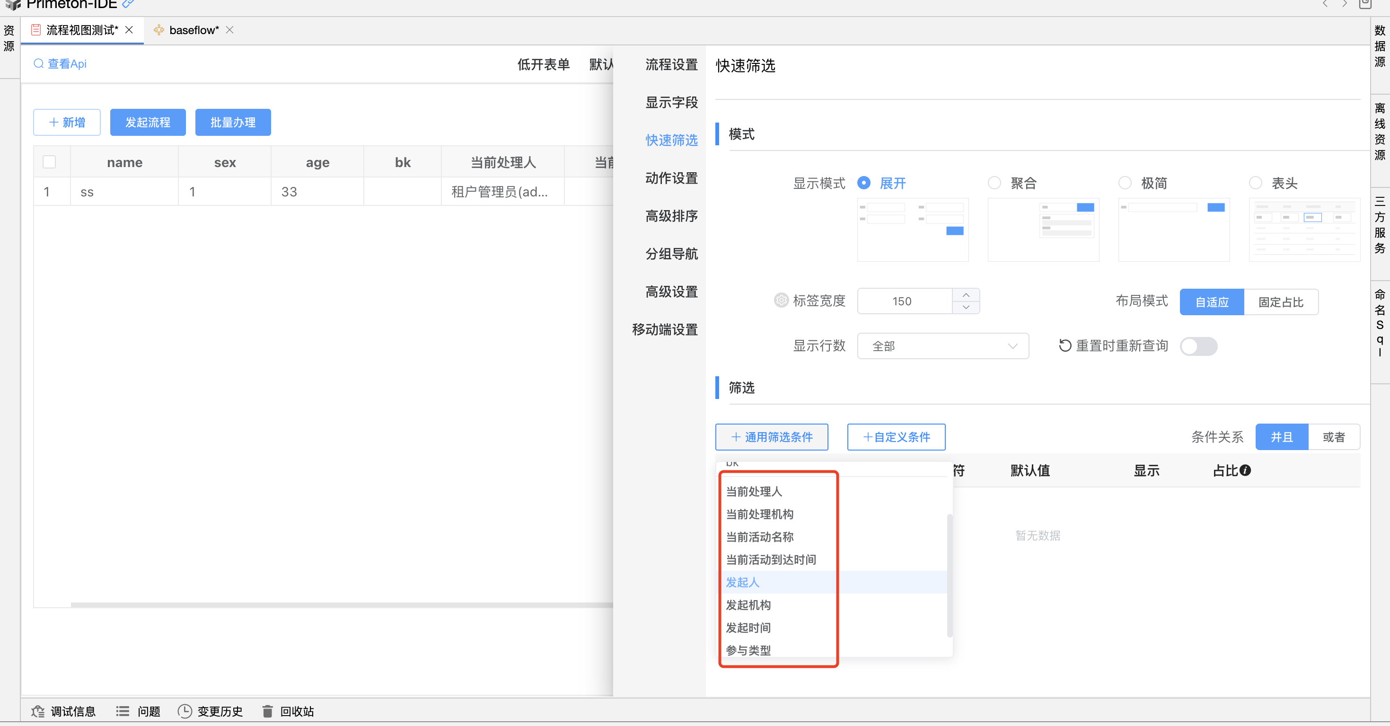Click the 自定义条件 button

(x=896, y=437)
